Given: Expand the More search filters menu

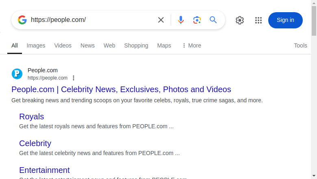Looking at the screenshot, I should (x=192, y=45).
